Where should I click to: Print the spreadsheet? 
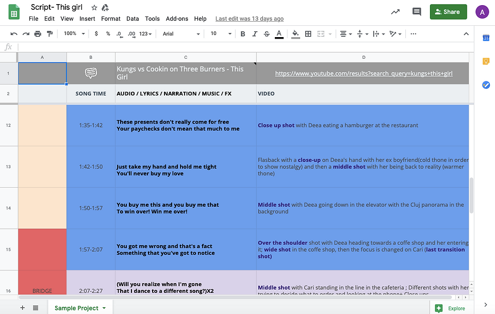click(38, 34)
